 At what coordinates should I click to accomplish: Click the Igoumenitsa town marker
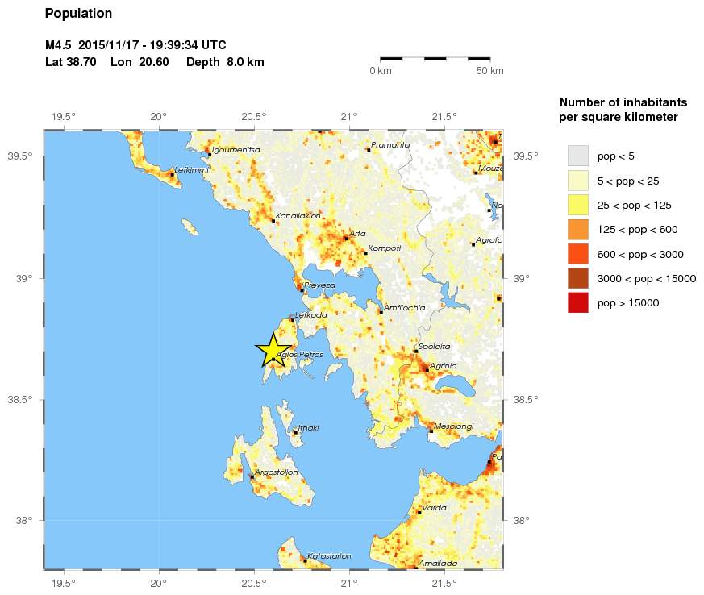(209, 154)
